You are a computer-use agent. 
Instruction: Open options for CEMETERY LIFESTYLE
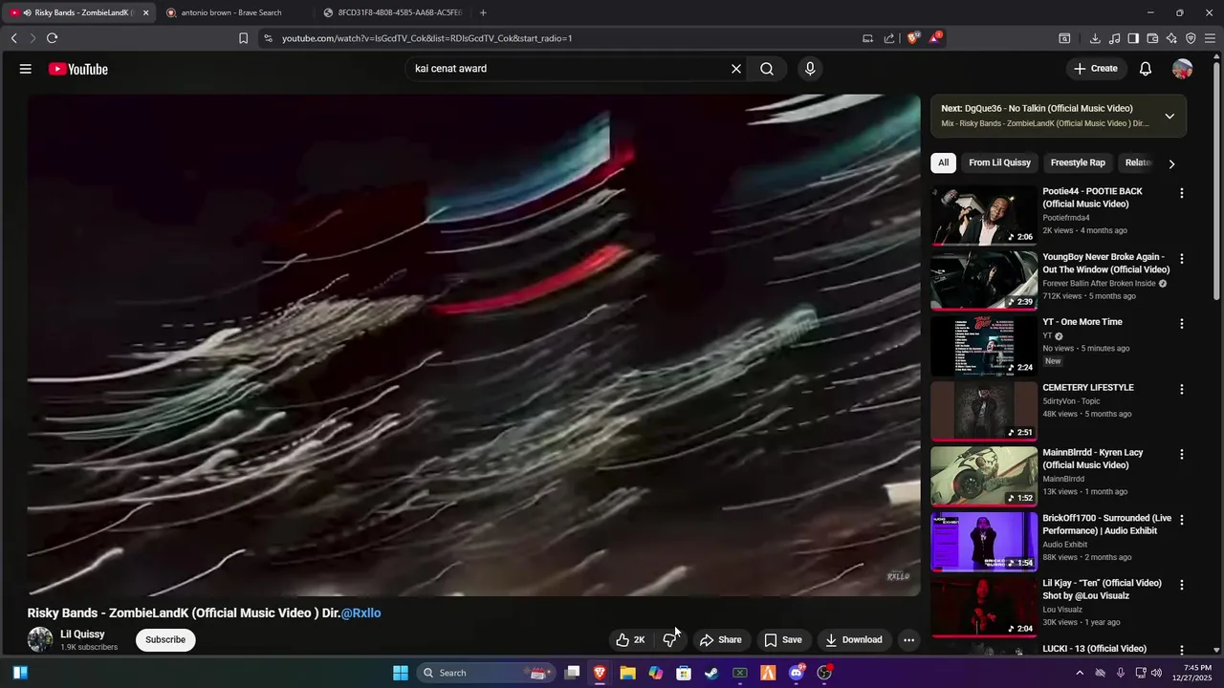pyautogui.click(x=1182, y=390)
